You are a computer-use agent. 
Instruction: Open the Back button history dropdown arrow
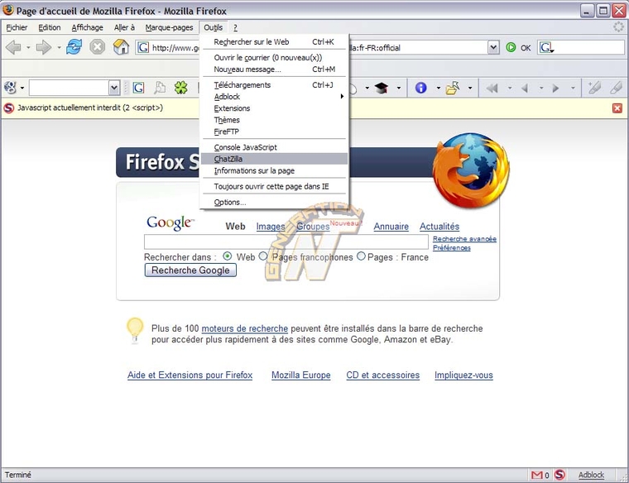pyautogui.click(x=28, y=47)
